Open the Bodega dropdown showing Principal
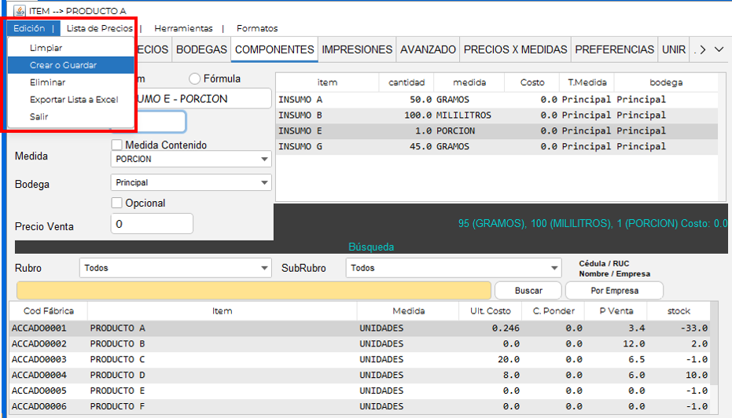This screenshot has height=418, width=732. (191, 183)
